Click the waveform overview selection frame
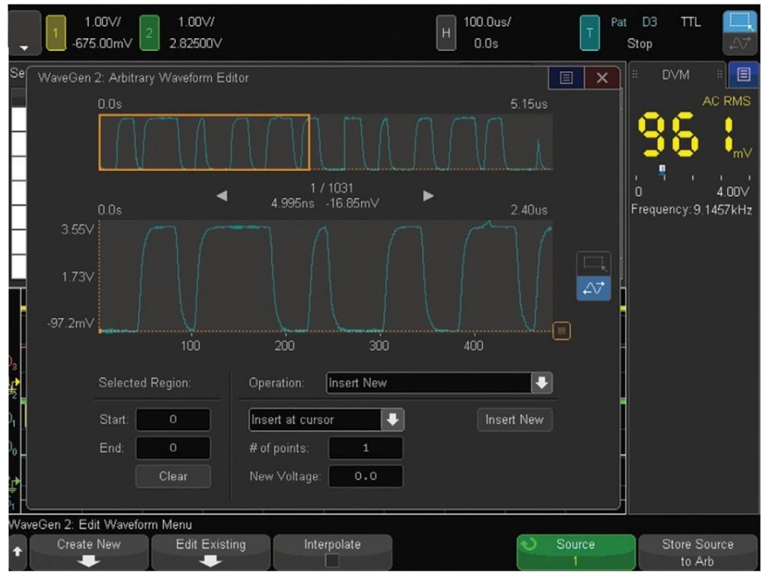This screenshot has height=576, width=769. click(204, 142)
